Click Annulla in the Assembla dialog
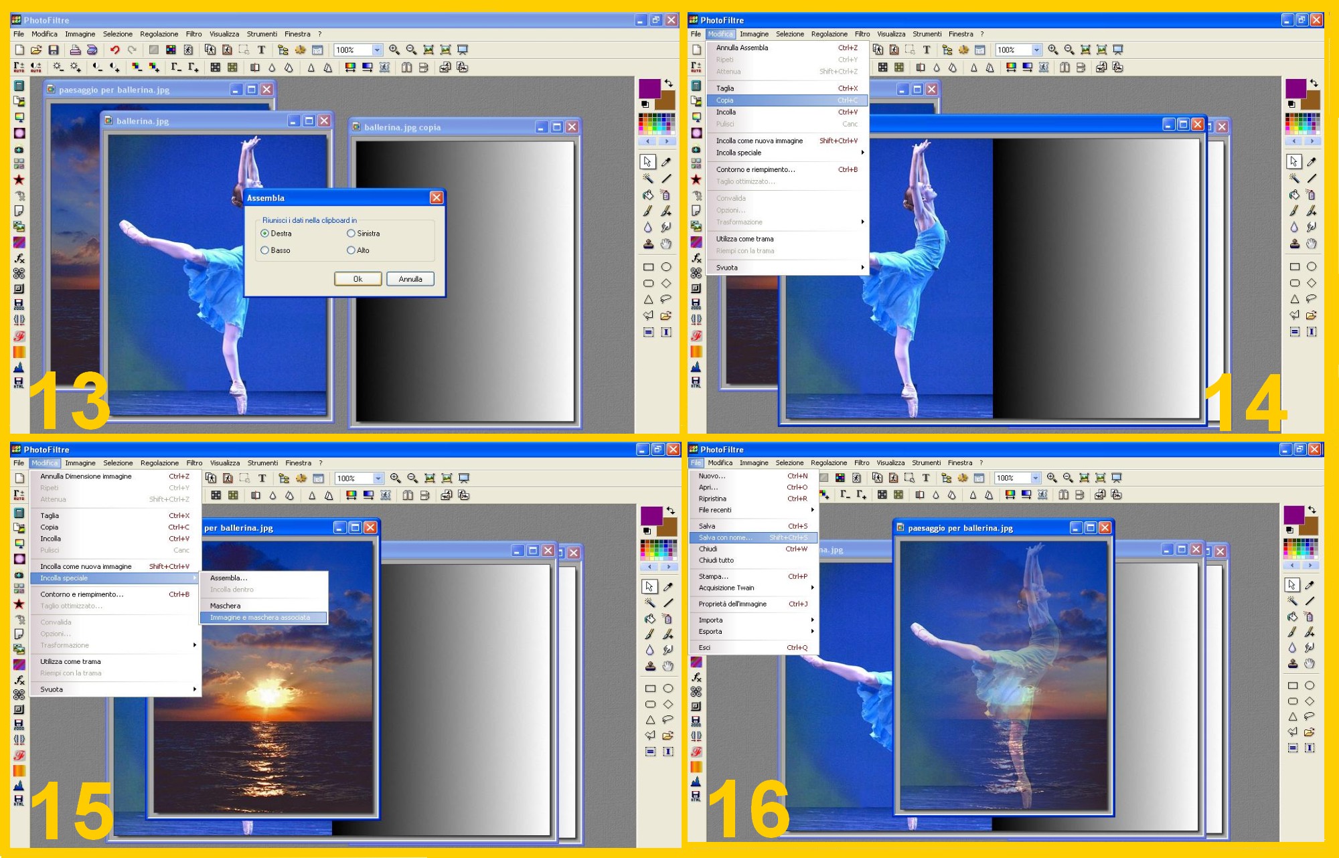The width and height of the screenshot is (1339, 858). tap(410, 279)
